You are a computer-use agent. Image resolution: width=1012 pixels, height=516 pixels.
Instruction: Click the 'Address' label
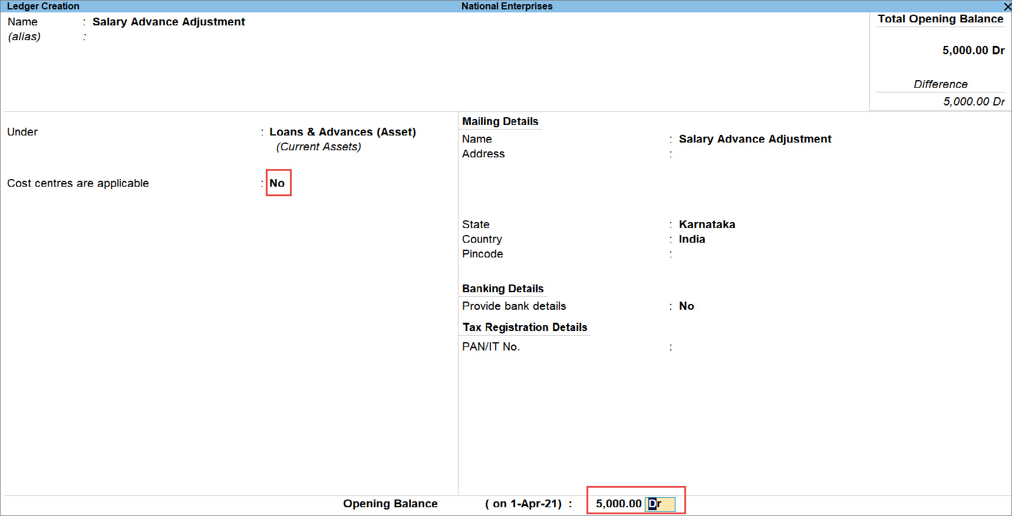click(x=483, y=154)
